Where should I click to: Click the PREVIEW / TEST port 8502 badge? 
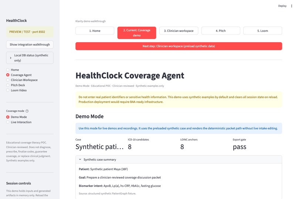pos(30,32)
